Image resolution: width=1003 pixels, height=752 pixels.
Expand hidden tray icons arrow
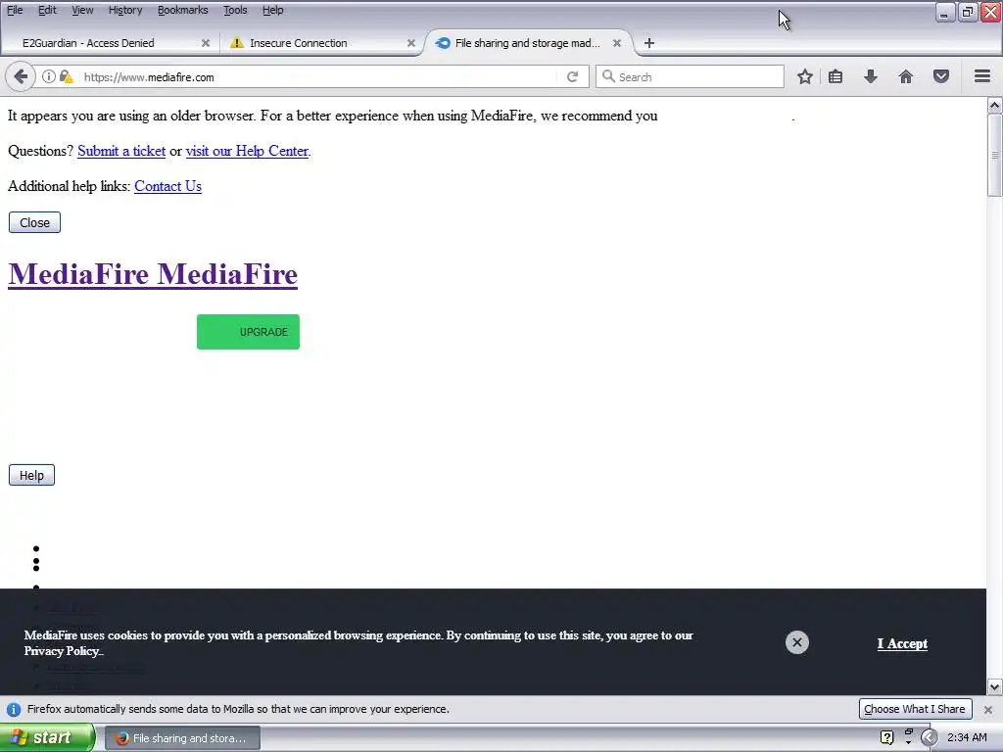click(x=929, y=737)
